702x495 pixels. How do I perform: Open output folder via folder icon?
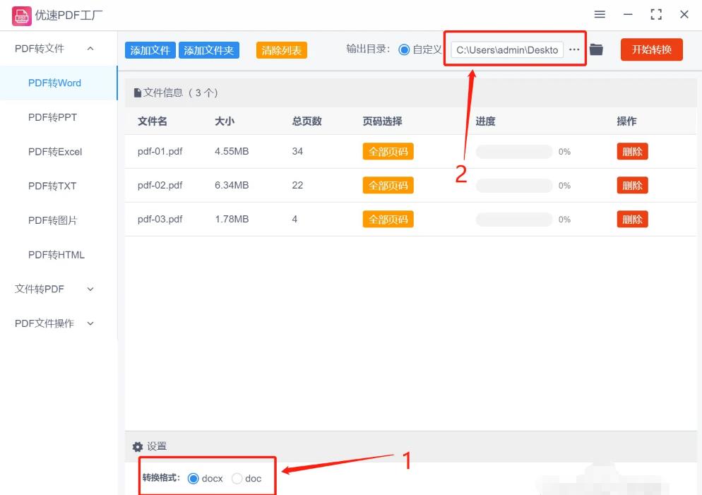click(x=597, y=49)
